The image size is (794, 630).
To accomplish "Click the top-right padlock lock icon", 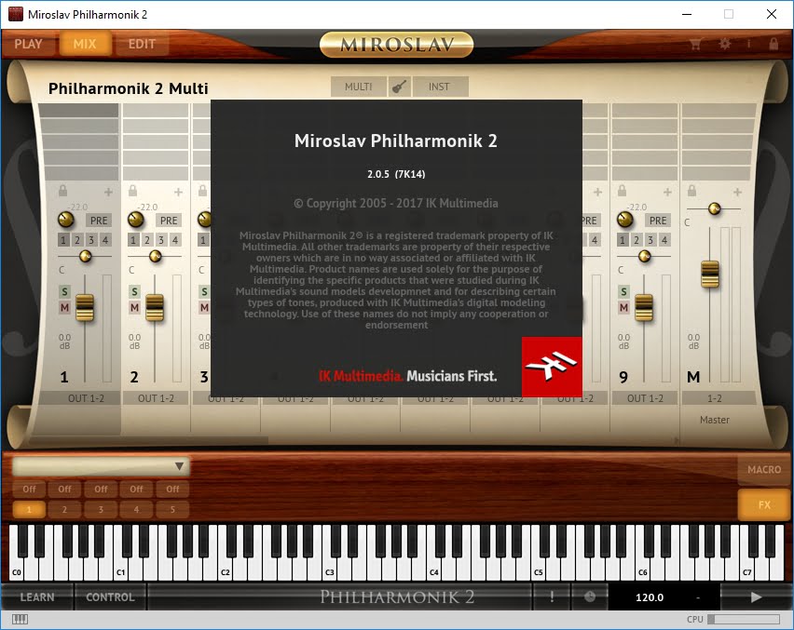I will [x=773, y=44].
